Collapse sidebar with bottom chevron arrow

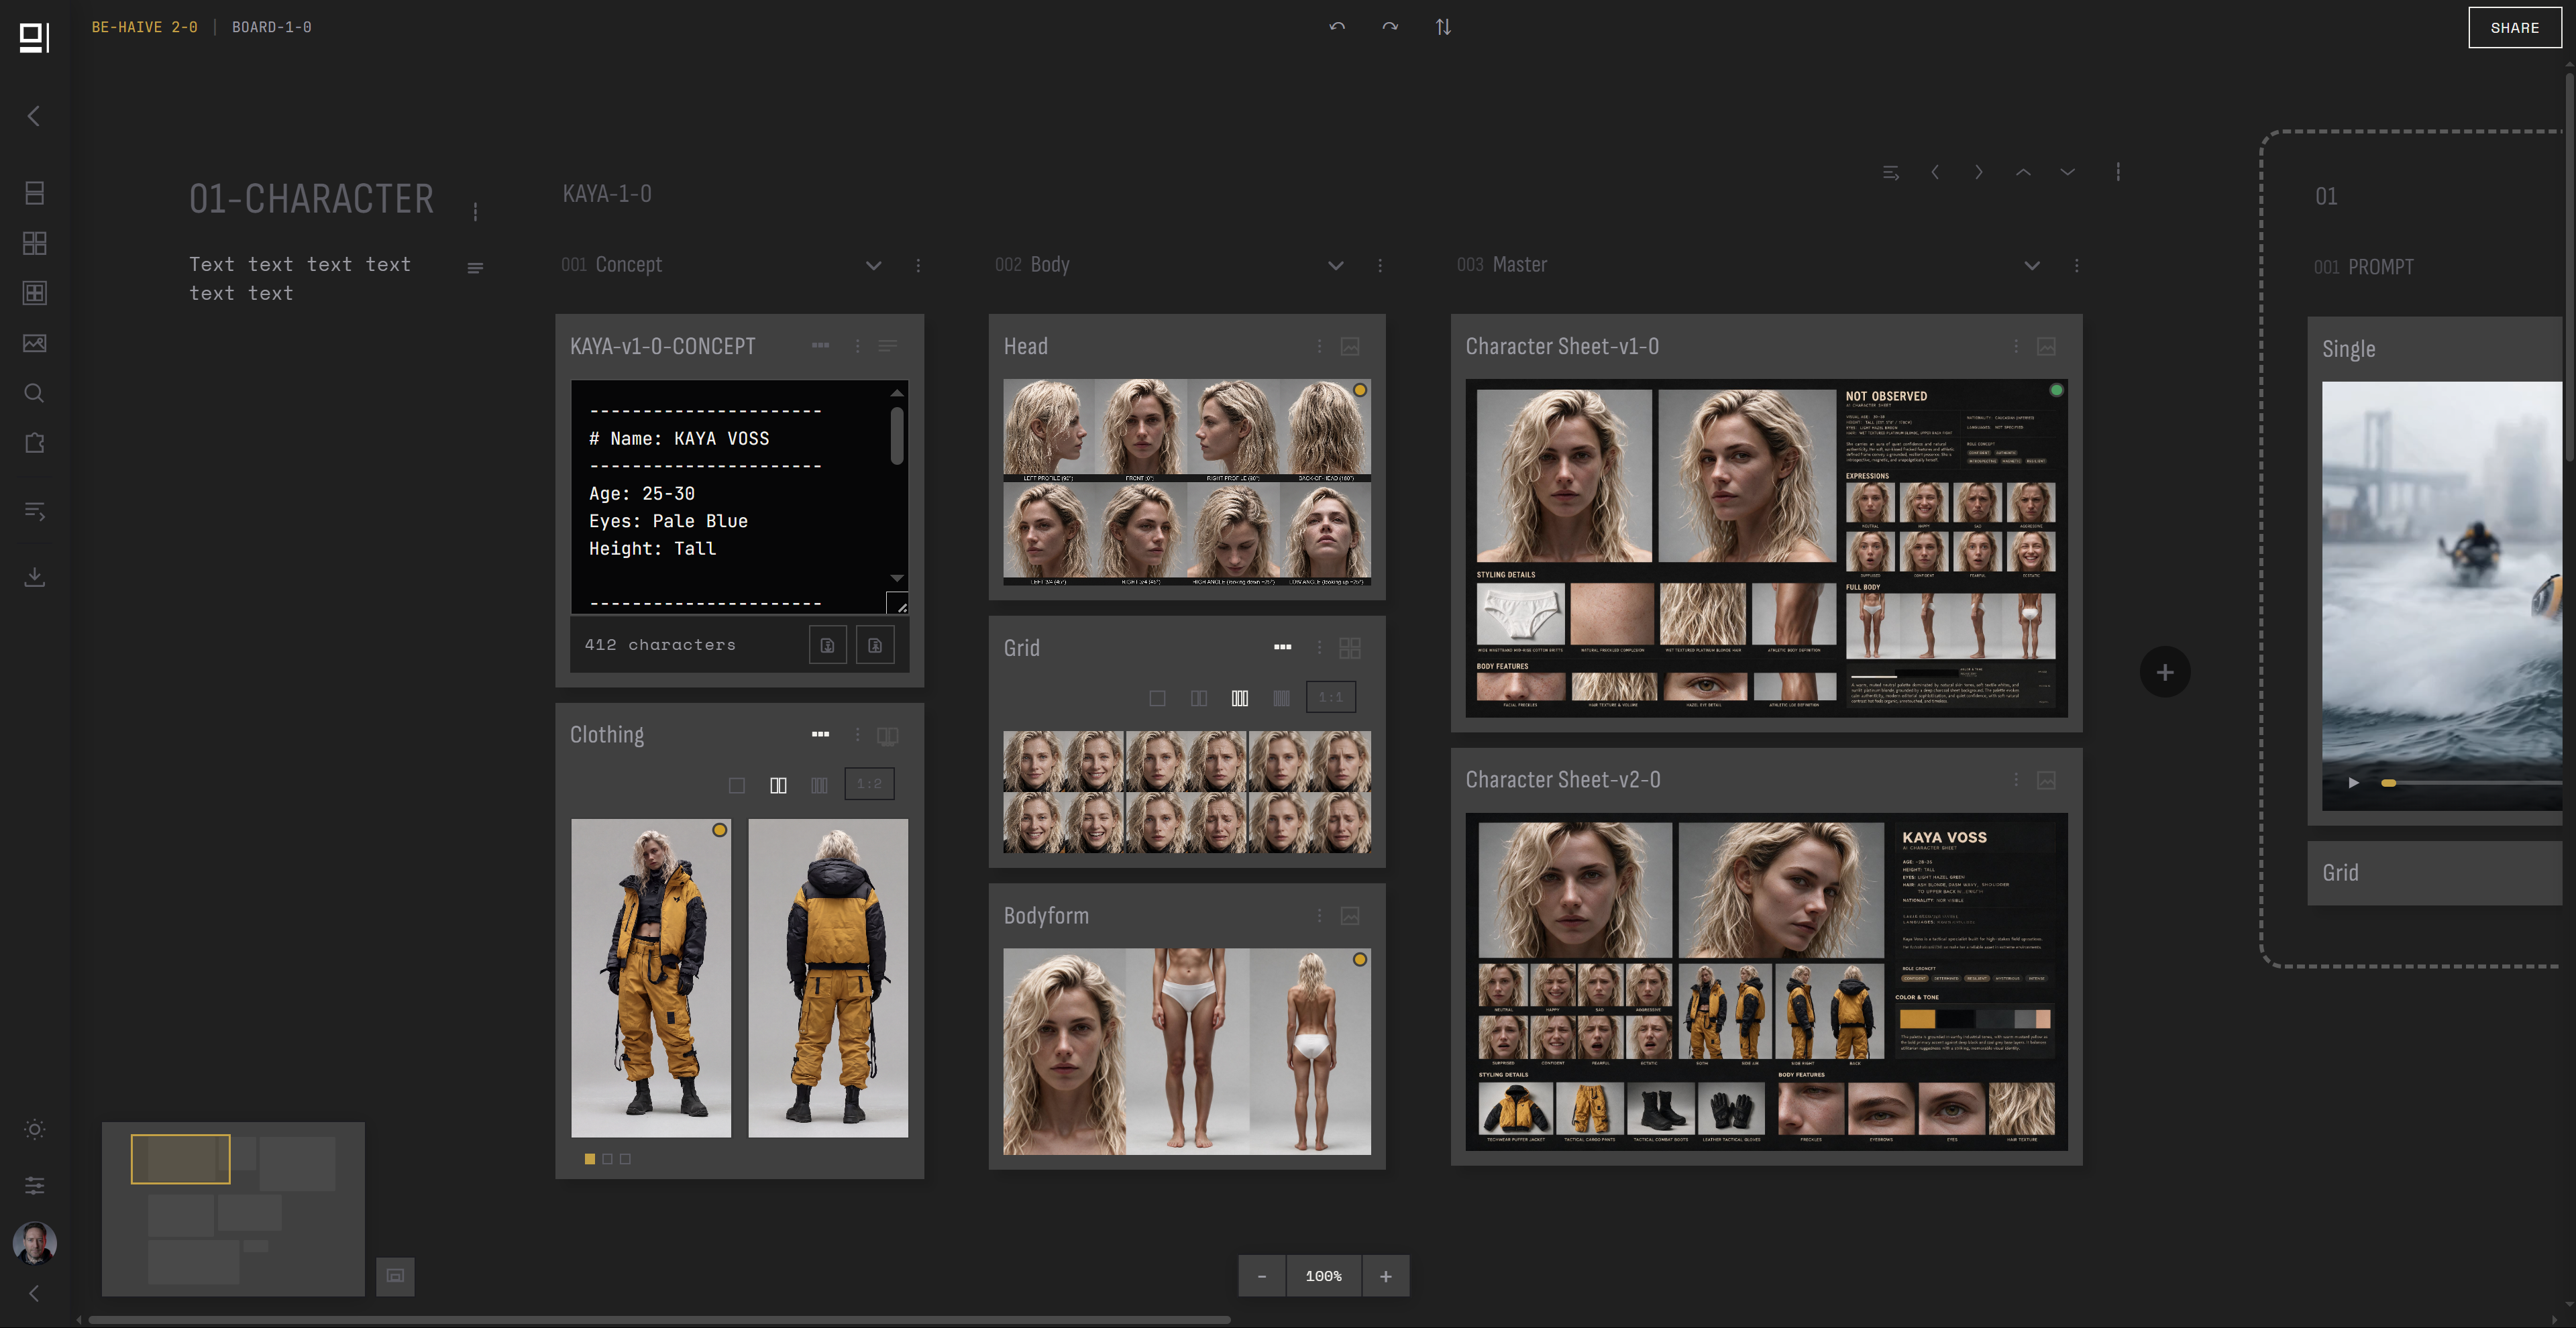click(34, 1293)
